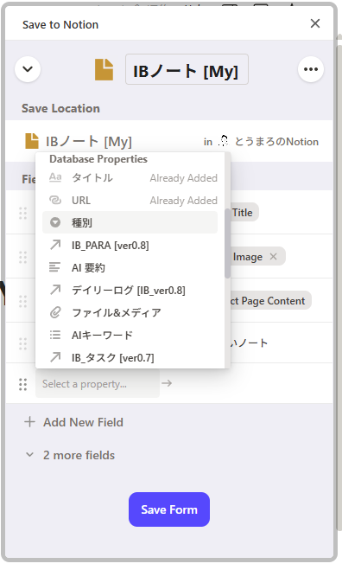Grab the drag handle of the new field row
Viewport: 342px width, 570px height.
(x=22, y=384)
